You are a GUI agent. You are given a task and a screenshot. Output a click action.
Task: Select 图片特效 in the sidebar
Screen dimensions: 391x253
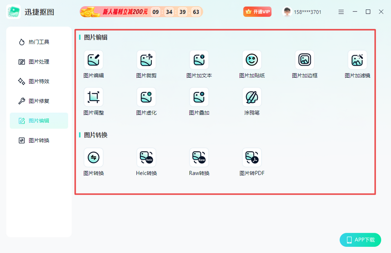[x=39, y=81]
